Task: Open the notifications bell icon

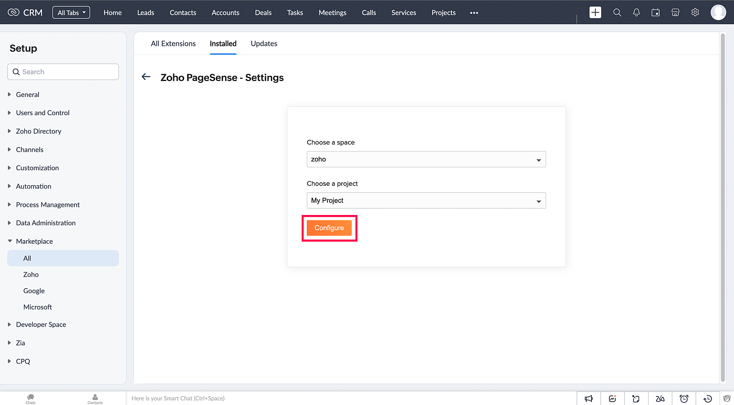Action: coord(636,12)
